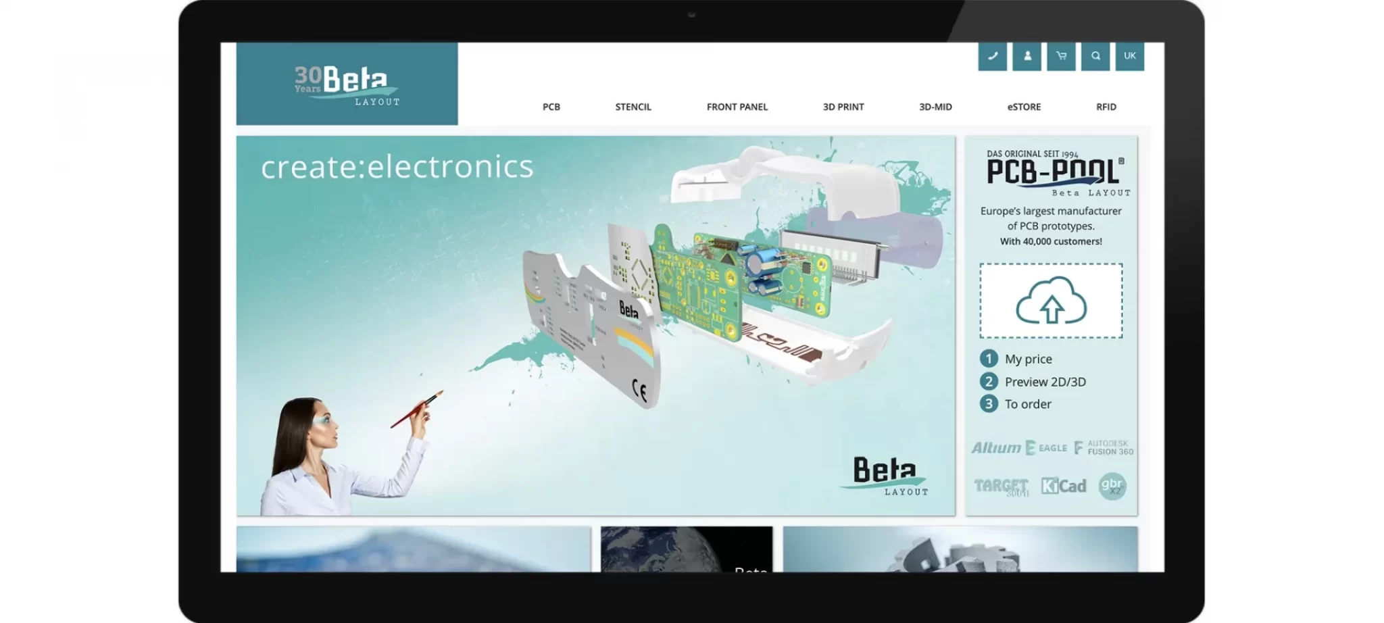
Task: Open the UK language selector
Action: [1130, 56]
